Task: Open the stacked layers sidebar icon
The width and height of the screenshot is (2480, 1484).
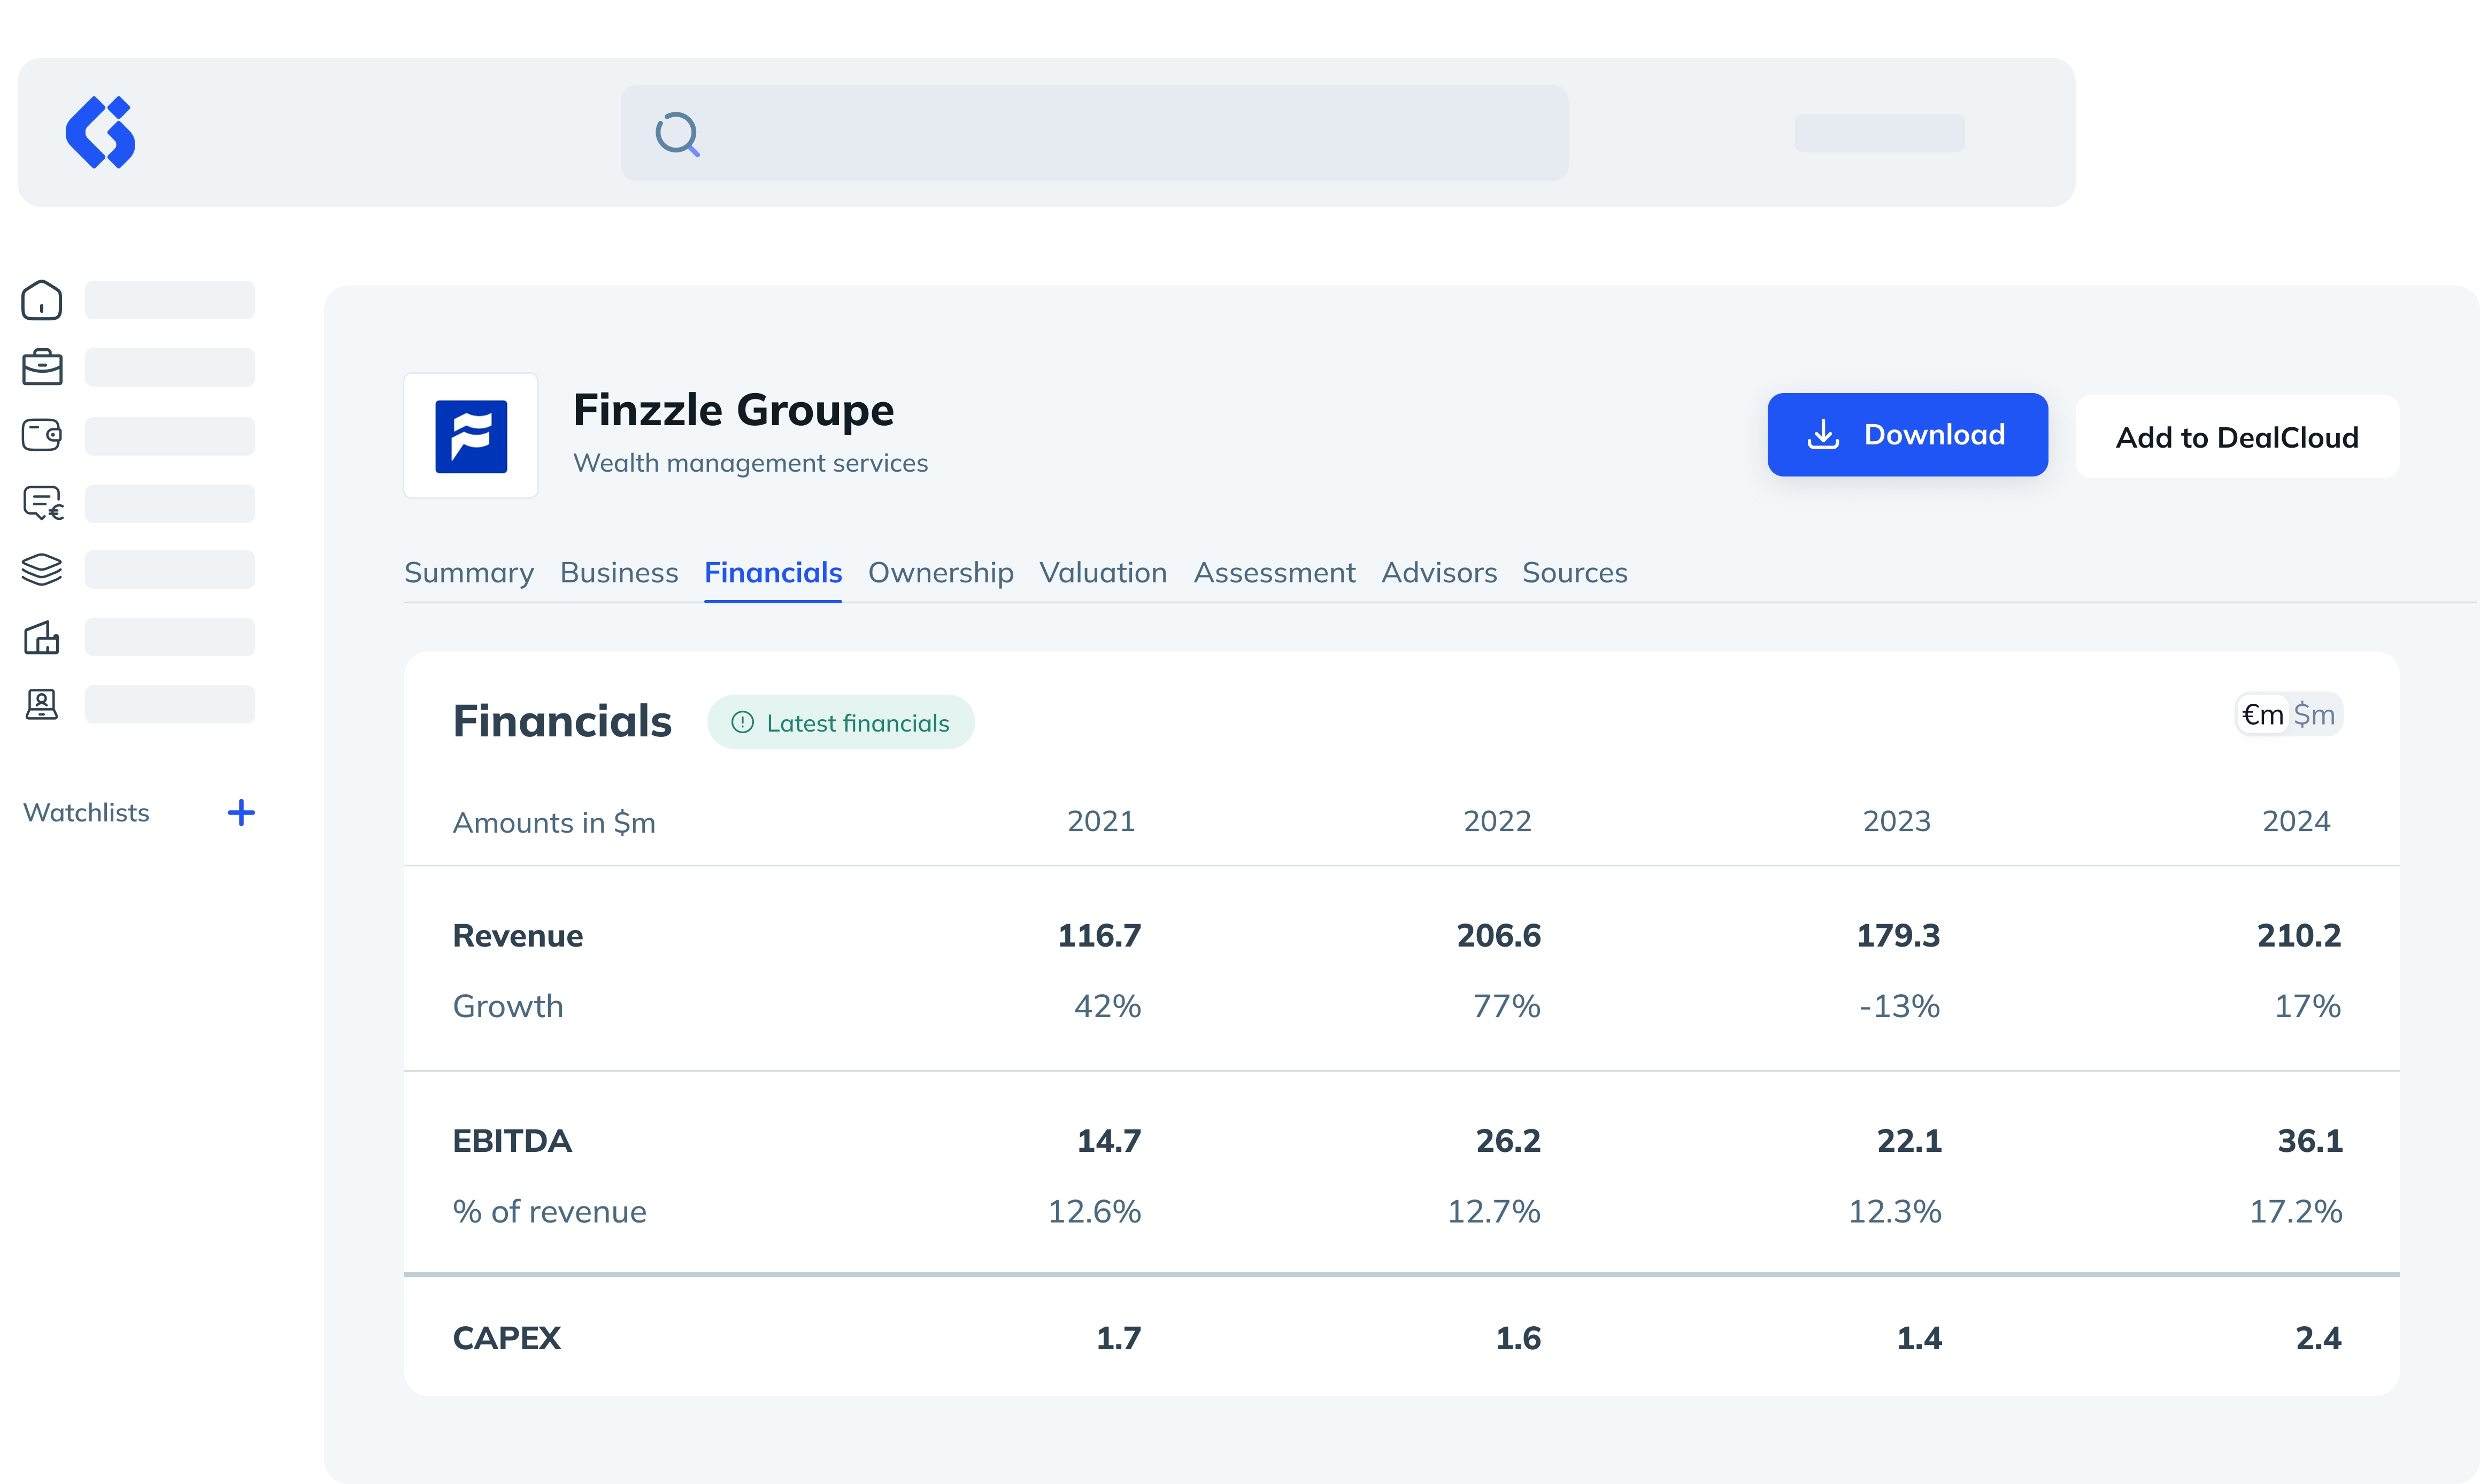Action: 42,569
